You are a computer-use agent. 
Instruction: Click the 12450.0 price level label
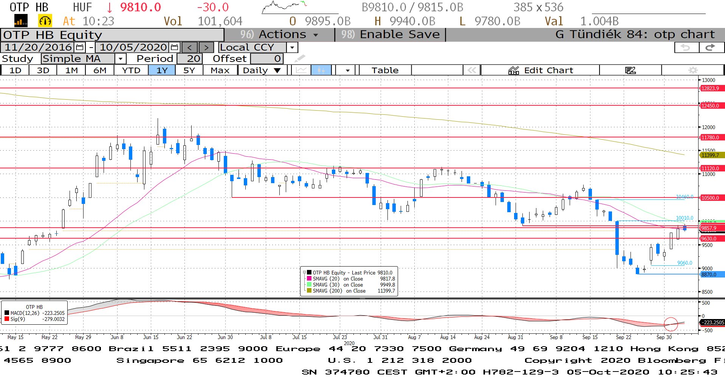(x=712, y=106)
